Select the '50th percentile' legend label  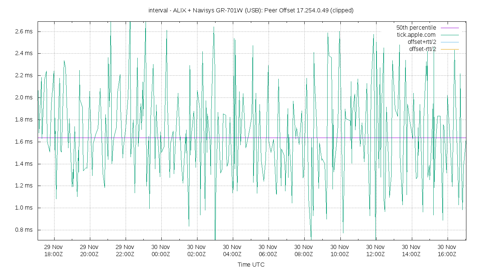pyautogui.click(x=416, y=28)
